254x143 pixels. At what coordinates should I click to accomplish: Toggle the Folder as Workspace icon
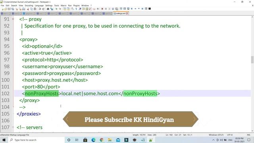click(94, 9)
